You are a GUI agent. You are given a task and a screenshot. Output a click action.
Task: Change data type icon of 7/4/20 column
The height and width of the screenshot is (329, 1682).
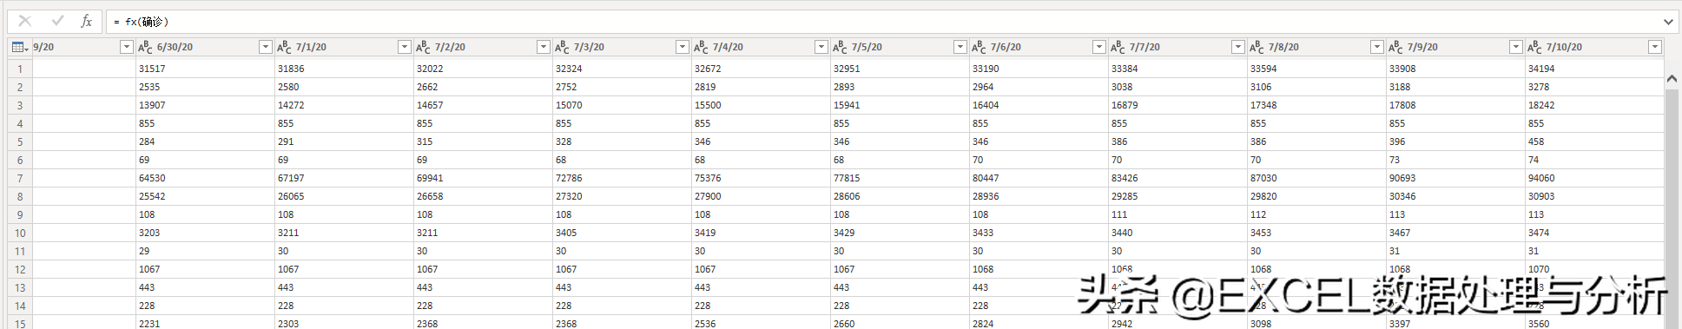pos(701,47)
